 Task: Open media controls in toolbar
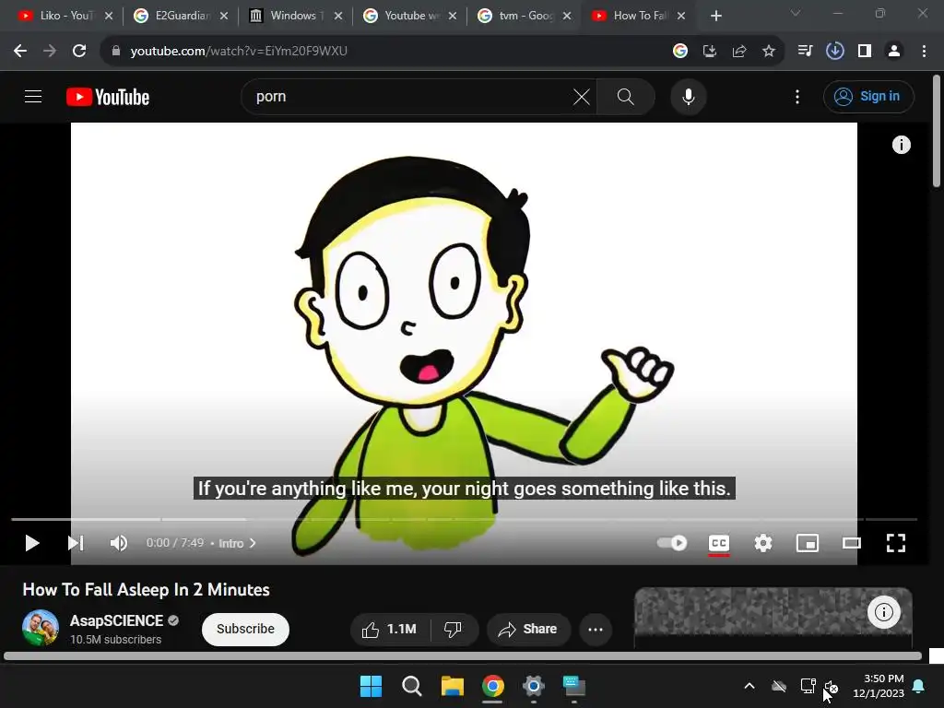[x=805, y=52]
